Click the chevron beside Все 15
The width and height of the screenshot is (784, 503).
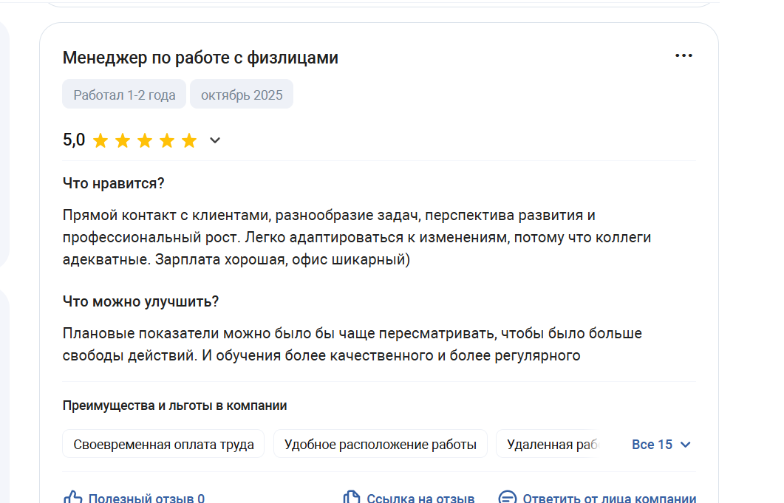[686, 445]
